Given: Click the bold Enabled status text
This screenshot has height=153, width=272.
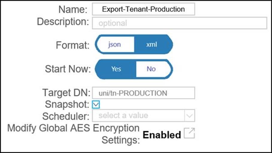Looking at the screenshot, I should [162, 135].
